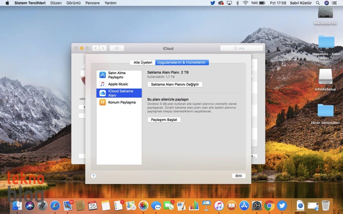
Task: Open Messages in the Dock
Action: 156,206
